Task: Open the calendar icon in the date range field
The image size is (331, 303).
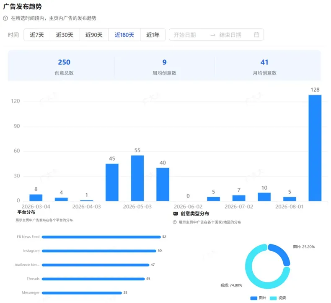Action: click(256, 35)
